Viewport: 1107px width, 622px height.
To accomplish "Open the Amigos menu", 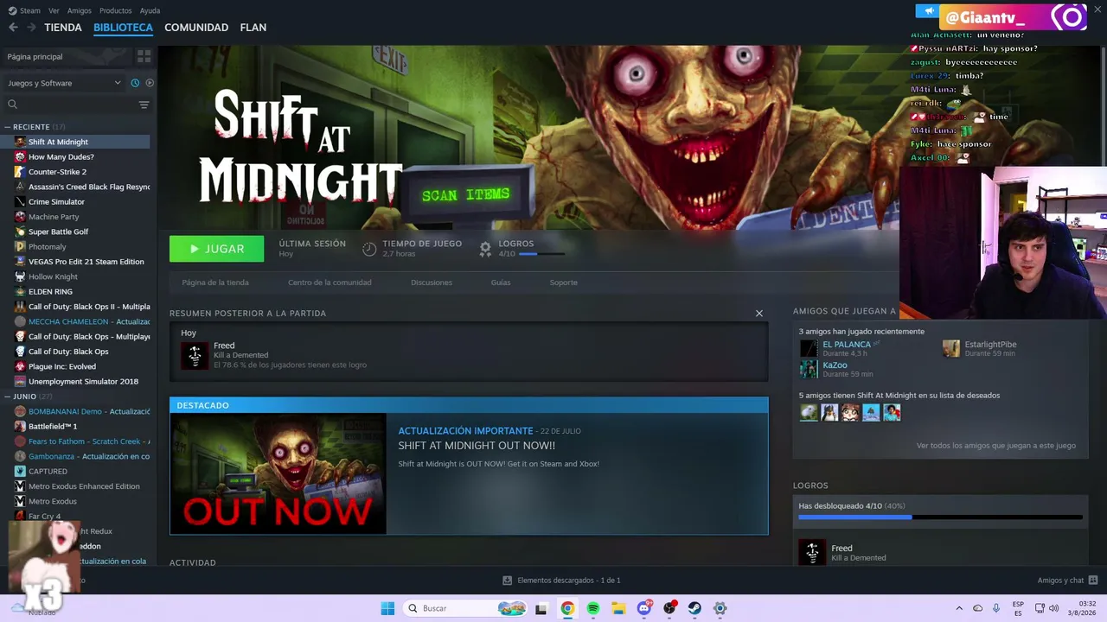I will (x=79, y=10).
